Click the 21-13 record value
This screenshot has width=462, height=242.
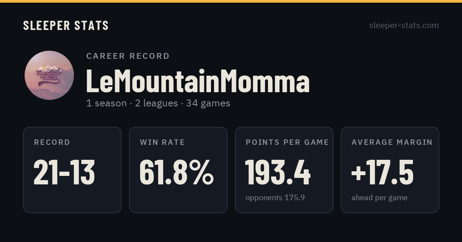click(x=64, y=172)
